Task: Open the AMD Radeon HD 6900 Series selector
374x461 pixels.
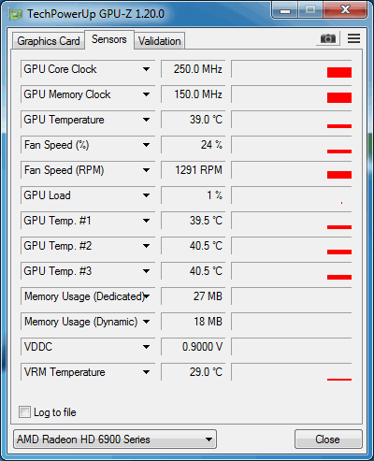Action: (x=115, y=439)
